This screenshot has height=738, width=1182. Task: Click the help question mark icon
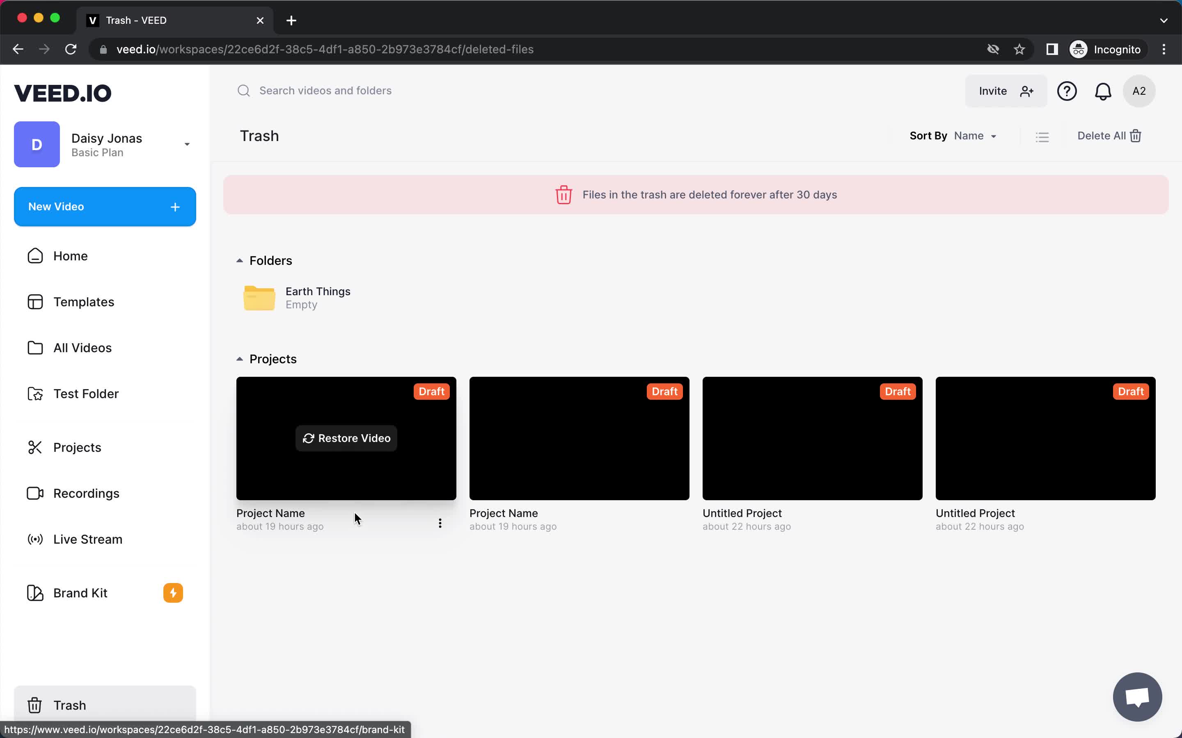click(1067, 91)
